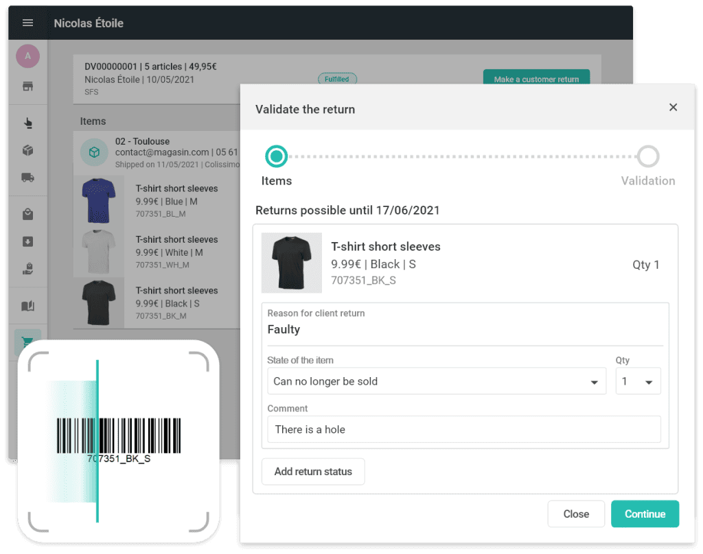Click 'Nicolas Étoile' header title

(89, 23)
